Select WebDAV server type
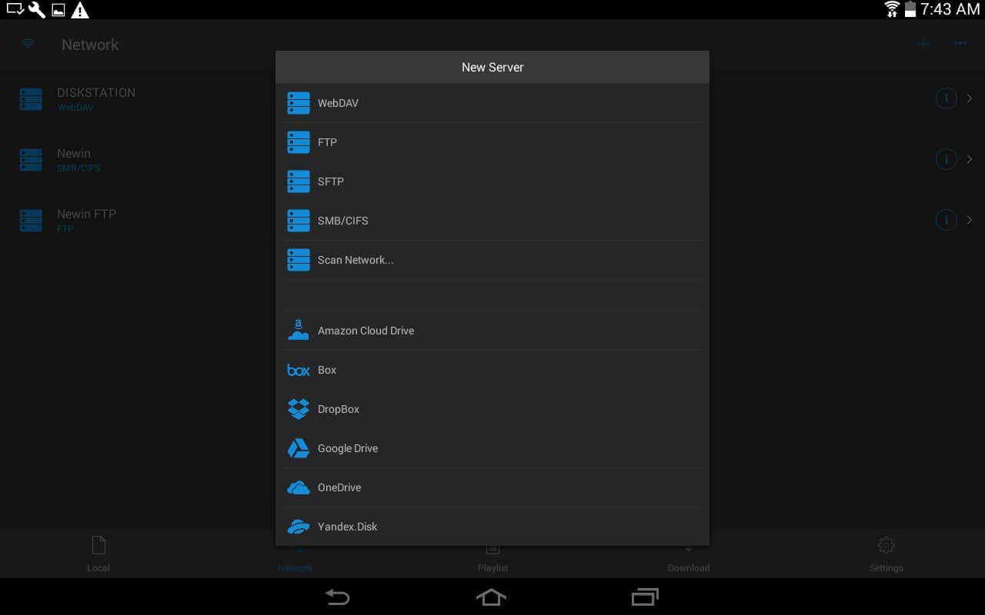This screenshot has width=985, height=615. (492, 103)
